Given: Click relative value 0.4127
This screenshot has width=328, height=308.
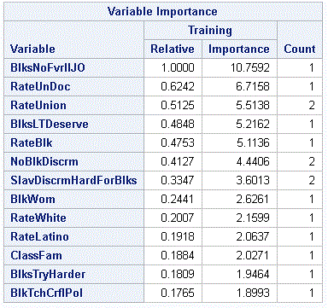Looking at the screenshot, I should pos(178,161).
